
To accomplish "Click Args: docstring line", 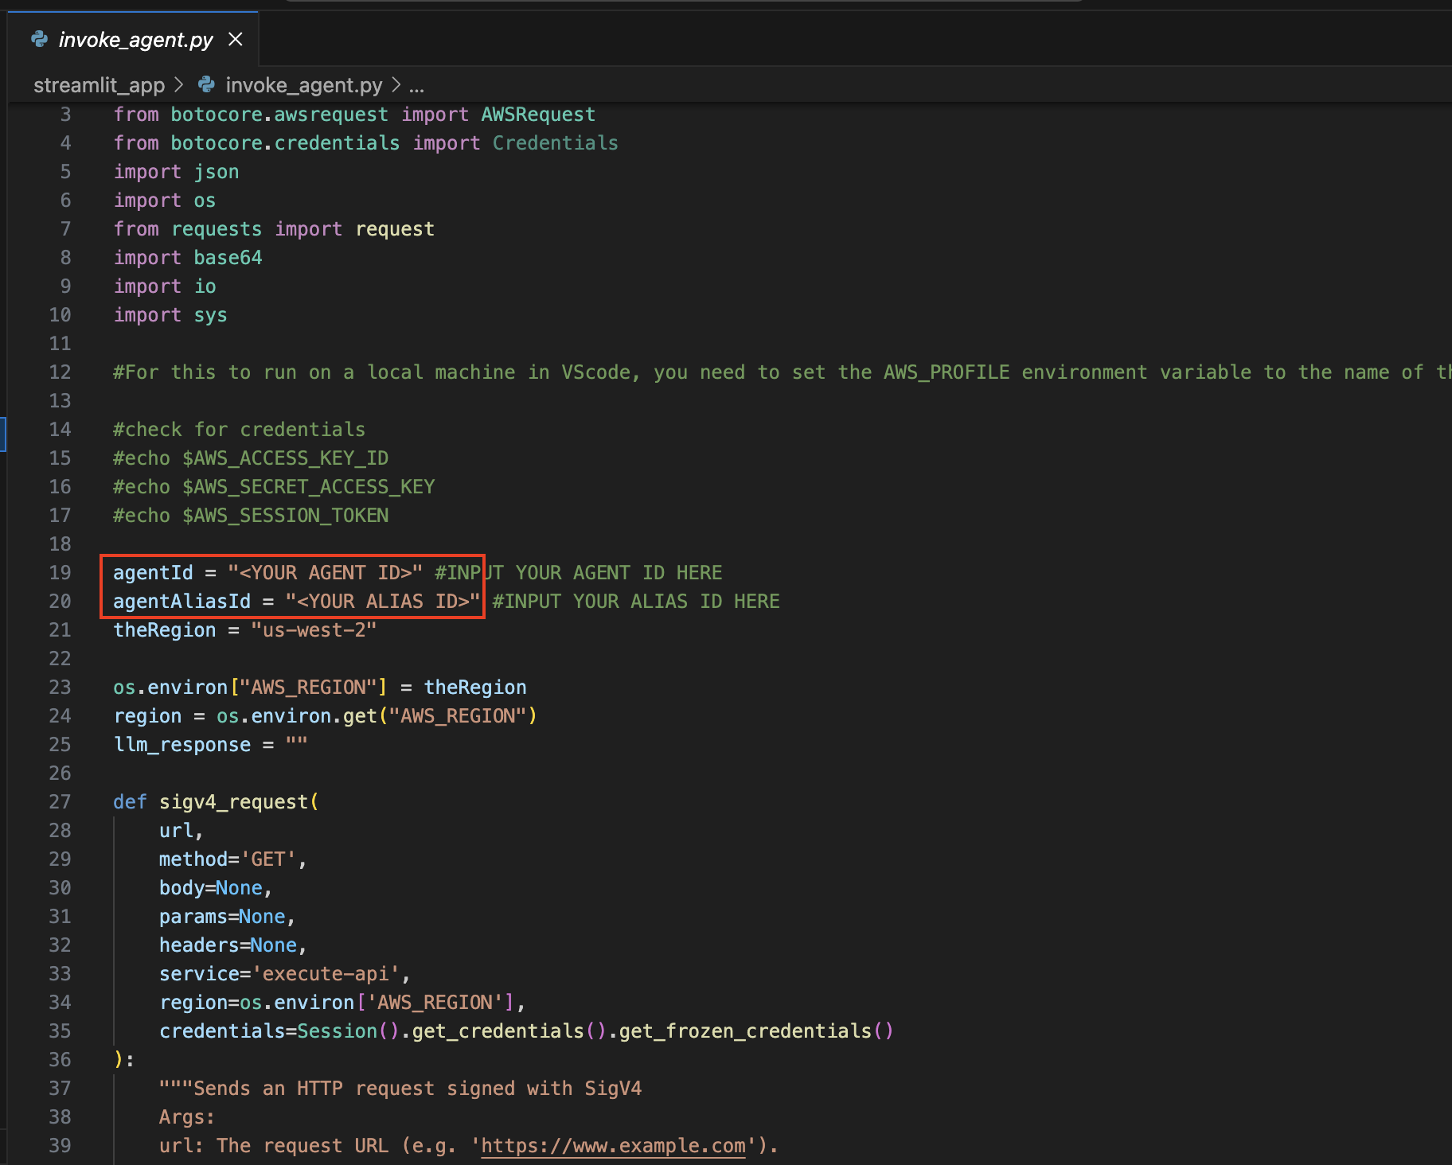I will (x=187, y=1117).
